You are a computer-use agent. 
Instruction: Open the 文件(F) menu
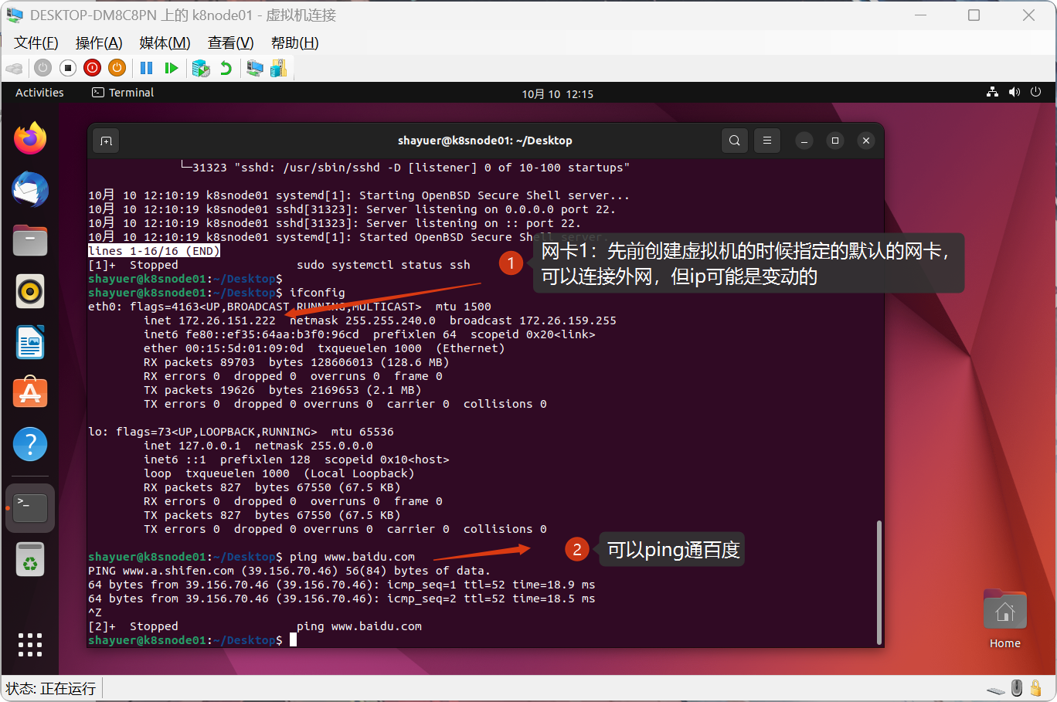[x=36, y=43]
